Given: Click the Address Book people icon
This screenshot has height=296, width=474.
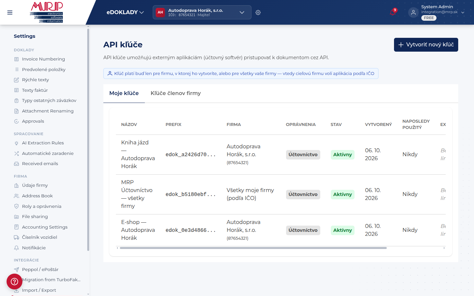Looking at the screenshot, I should point(16,196).
